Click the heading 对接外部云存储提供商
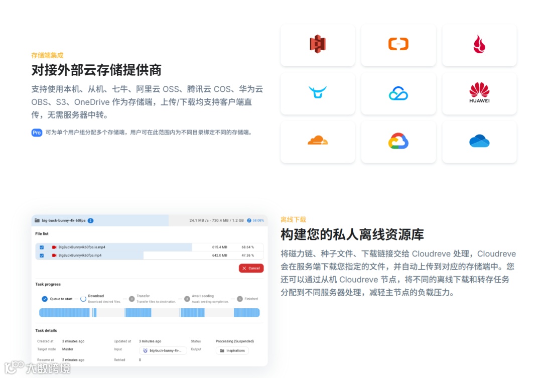The width and height of the screenshot is (542, 378). tap(96, 70)
